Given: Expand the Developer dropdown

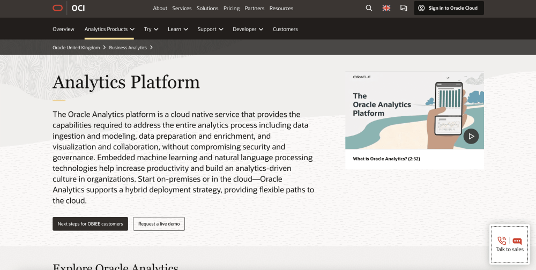Looking at the screenshot, I should 248,29.
